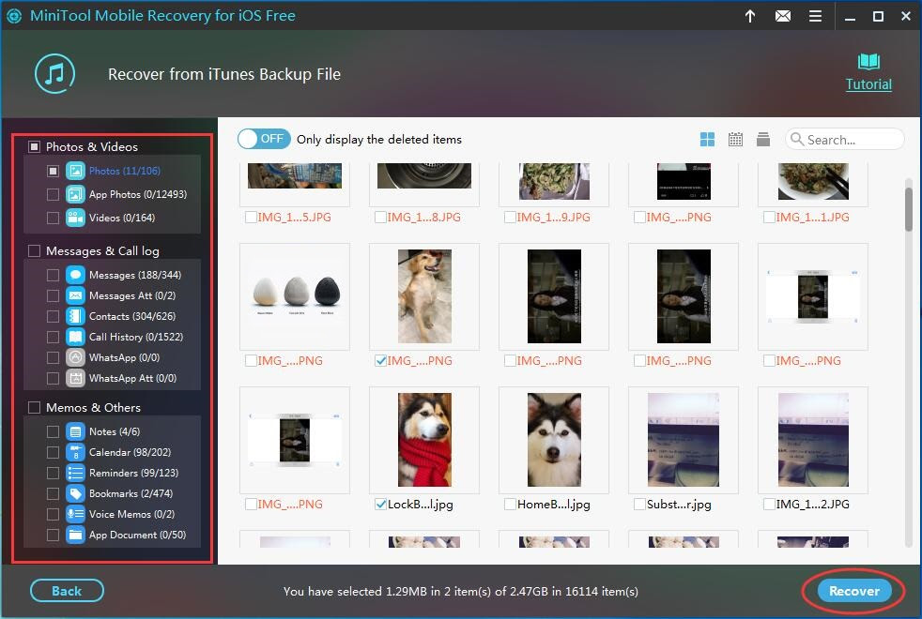The height and width of the screenshot is (619, 922).
Task: Select Bookmarks (2/474) label
Action: pyautogui.click(x=131, y=493)
